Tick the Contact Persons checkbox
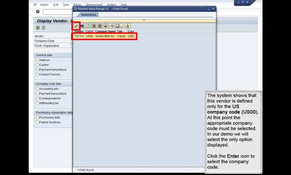The width and height of the screenshot is (291, 175). [x=37, y=74]
